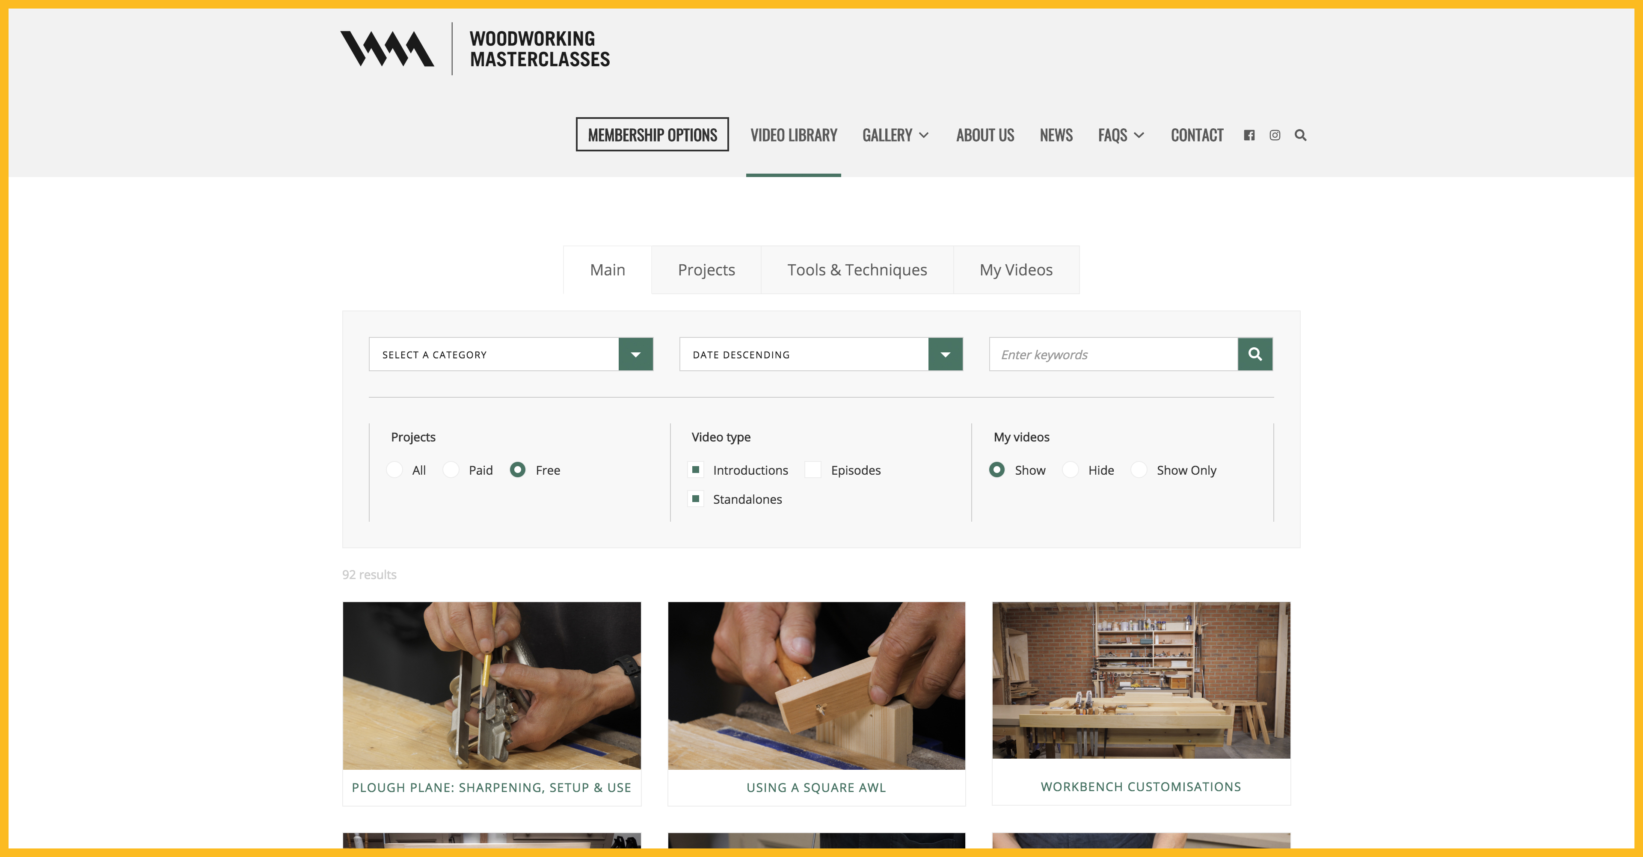
Task: Switch to the Projects tab
Action: pyautogui.click(x=706, y=270)
